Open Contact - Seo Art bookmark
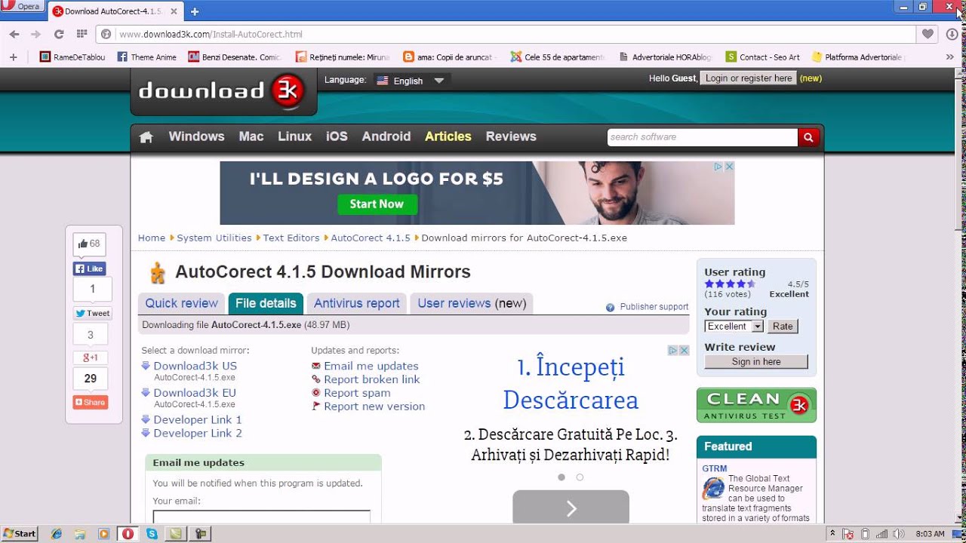966x543 pixels. pos(763,57)
